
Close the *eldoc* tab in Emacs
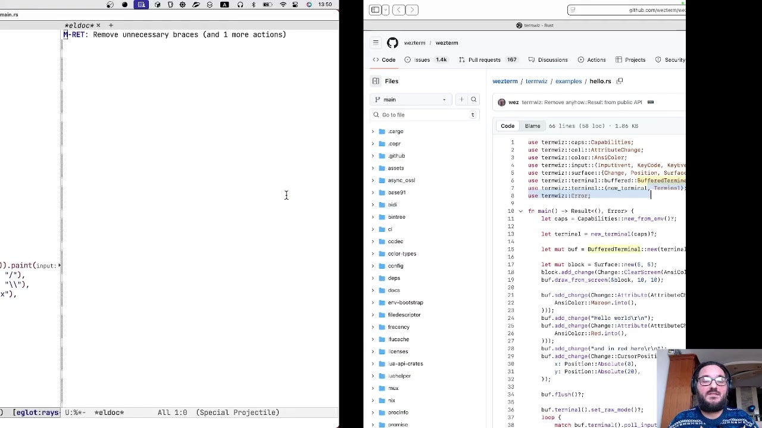(98, 26)
